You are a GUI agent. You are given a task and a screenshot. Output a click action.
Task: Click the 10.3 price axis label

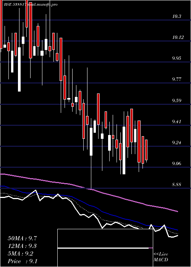pyautogui.click(x=176, y=16)
